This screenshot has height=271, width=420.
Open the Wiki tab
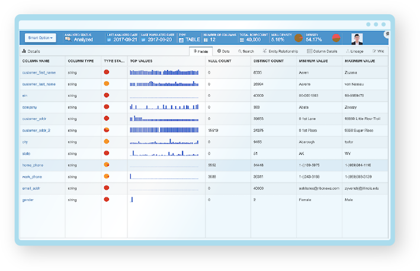tap(378, 51)
